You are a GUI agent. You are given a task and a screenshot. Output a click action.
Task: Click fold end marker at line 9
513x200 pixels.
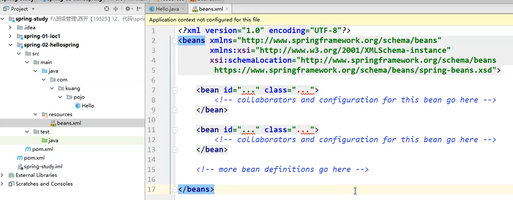pyautogui.click(x=175, y=110)
